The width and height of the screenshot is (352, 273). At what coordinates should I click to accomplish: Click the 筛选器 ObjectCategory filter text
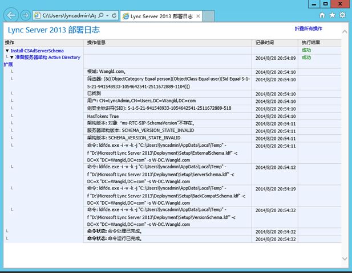[x=168, y=82]
